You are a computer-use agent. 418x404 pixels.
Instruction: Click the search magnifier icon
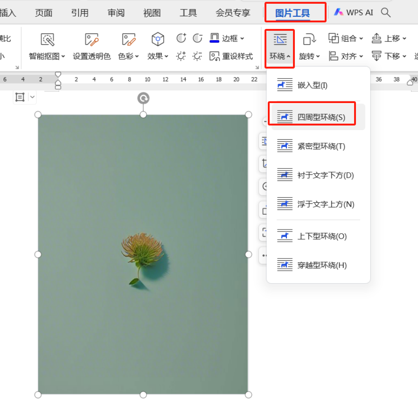(386, 13)
